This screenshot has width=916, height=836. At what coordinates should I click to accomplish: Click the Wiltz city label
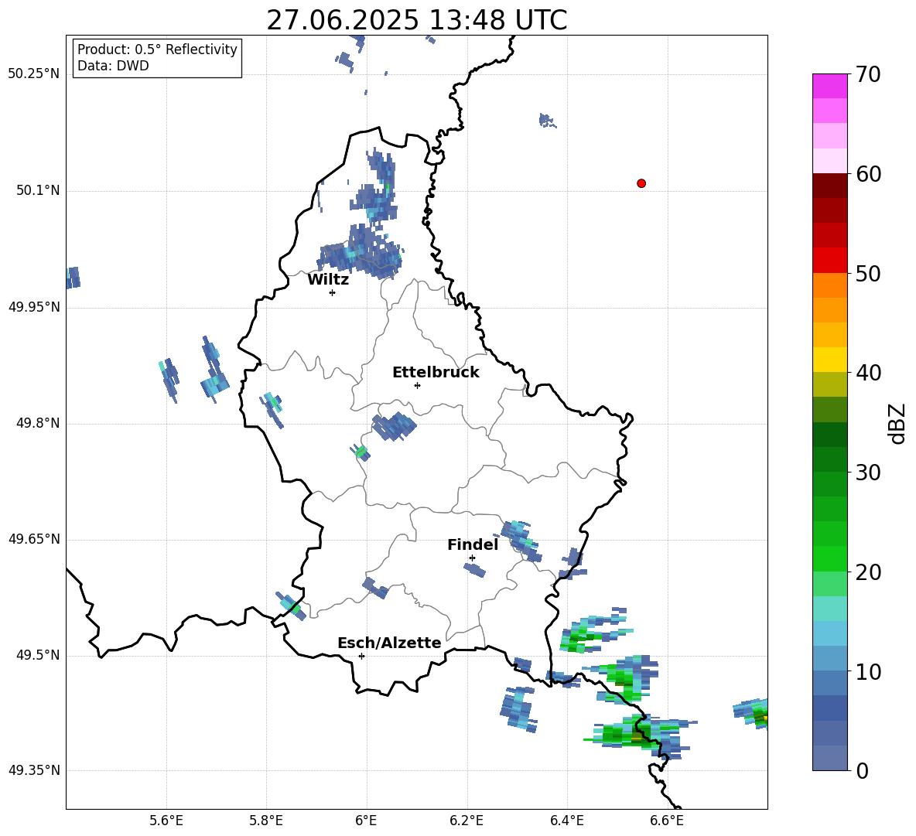click(328, 280)
